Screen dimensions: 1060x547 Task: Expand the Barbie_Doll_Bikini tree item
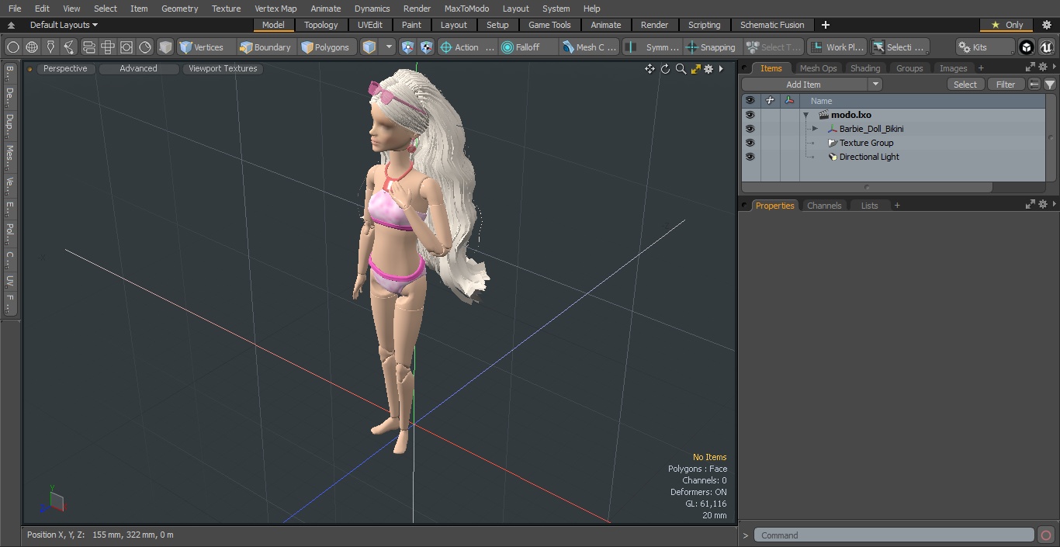[x=815, y=129]
